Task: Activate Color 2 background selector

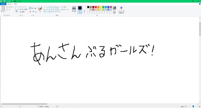Action: pos(85,10)
